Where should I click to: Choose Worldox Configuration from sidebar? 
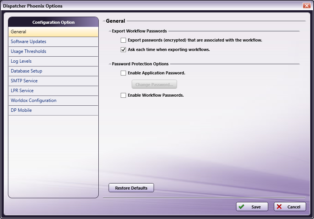[53, 100]
